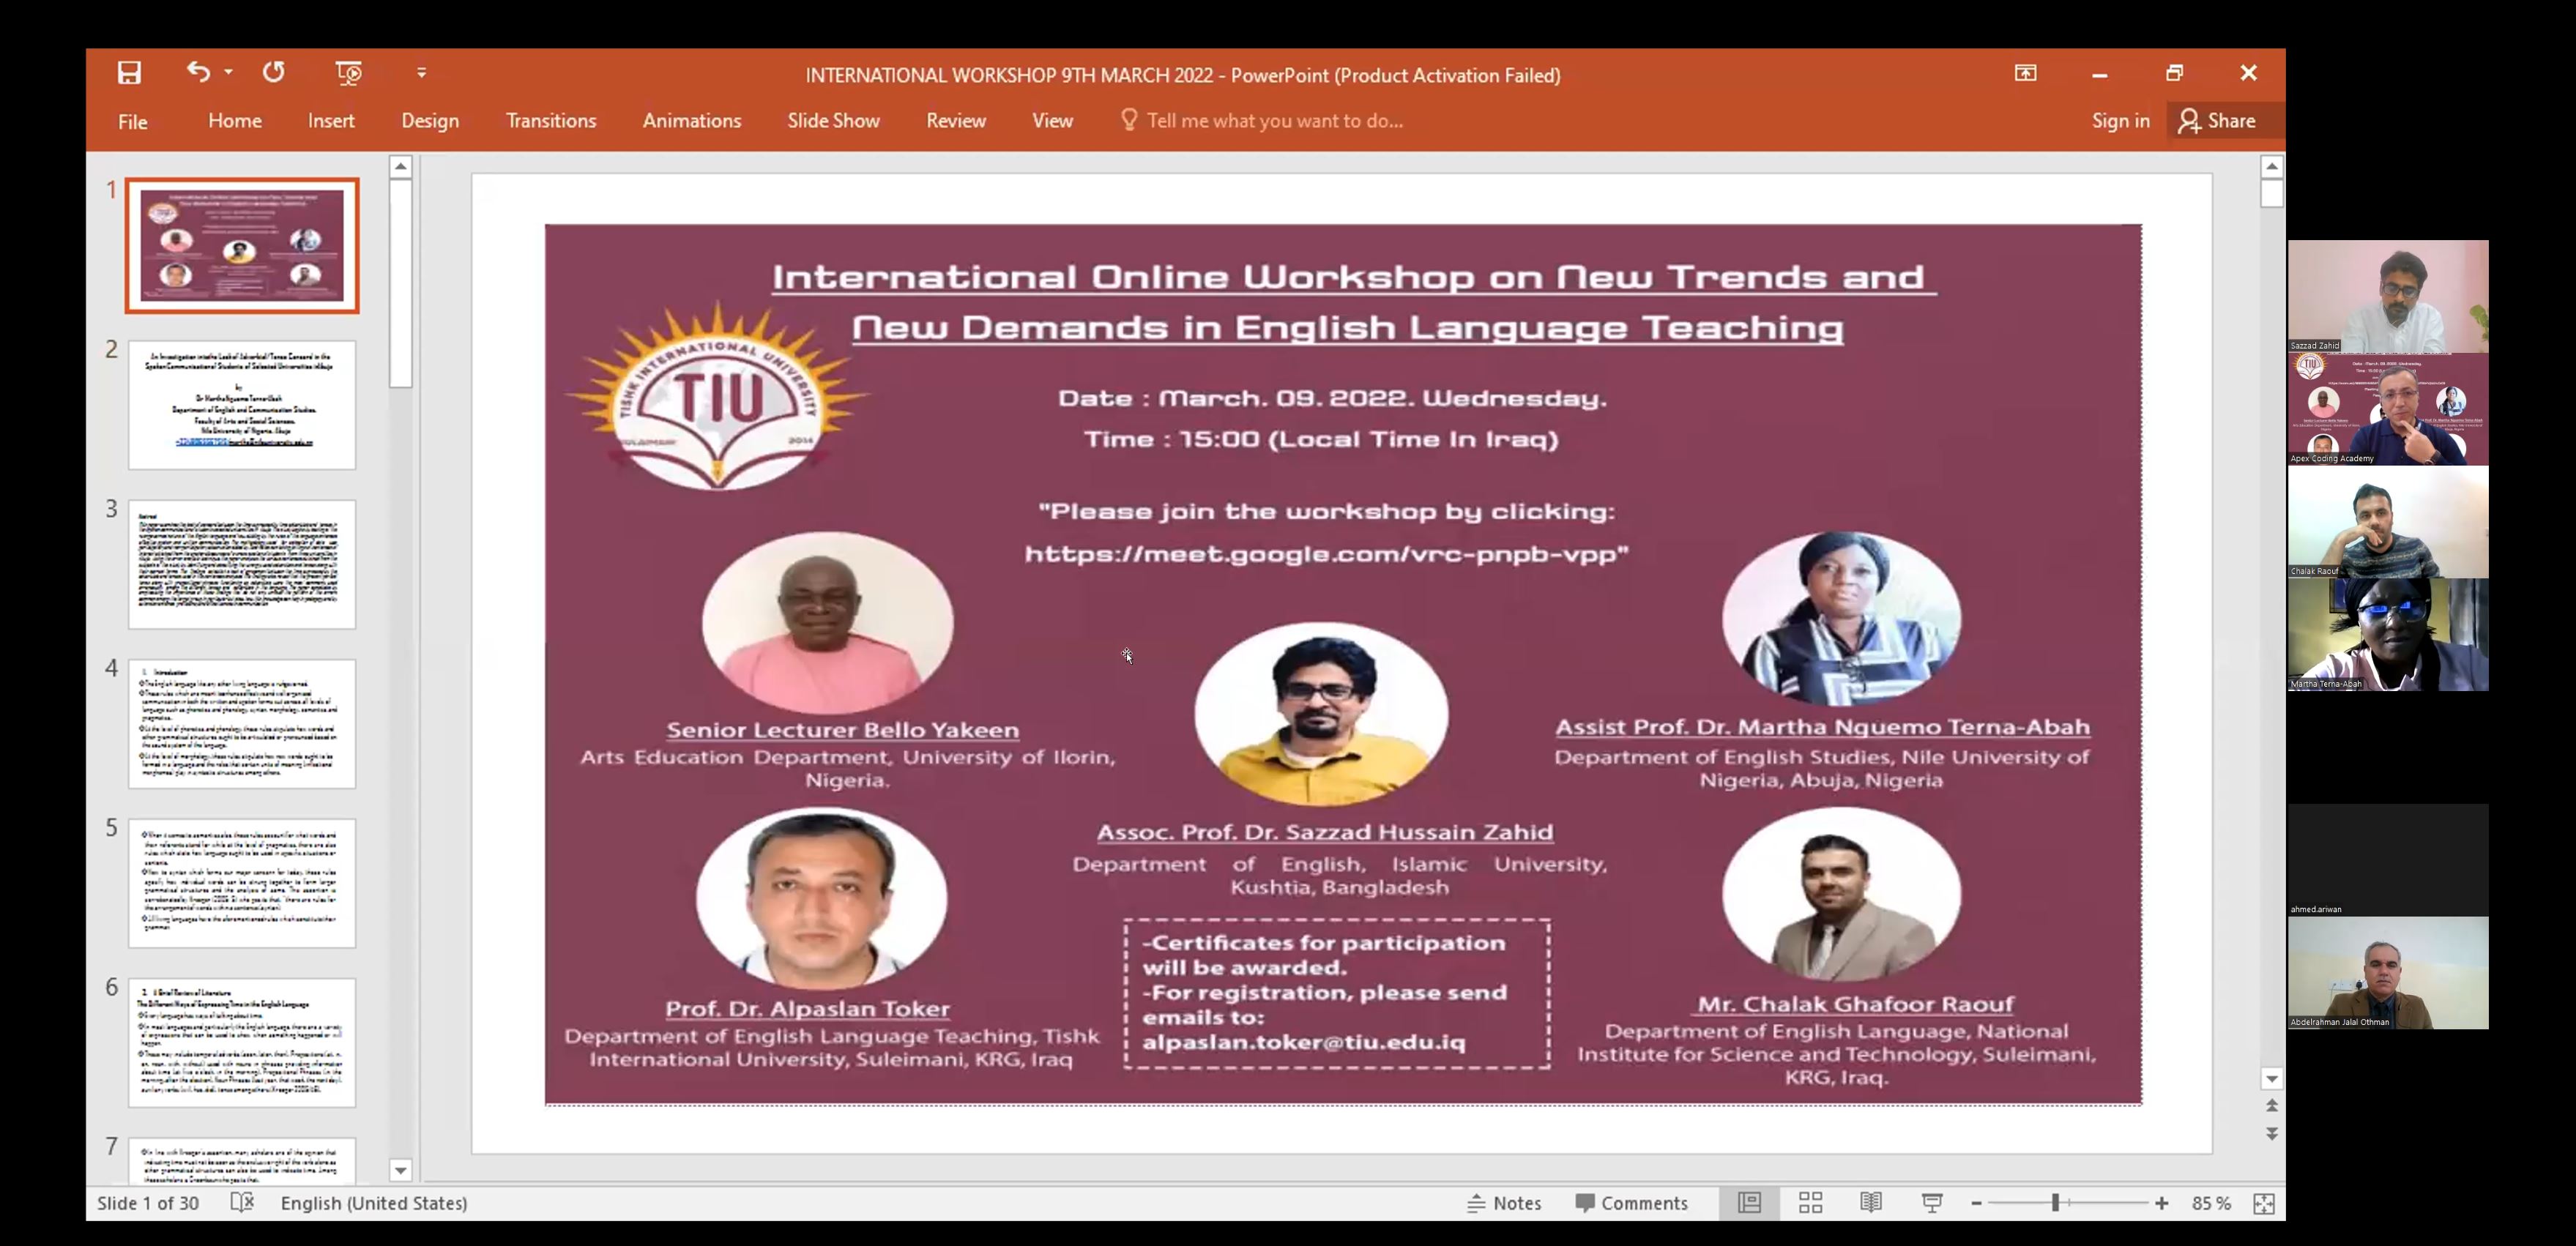Click the Share button
2576x1246 pixels.
pos(2219,121)
